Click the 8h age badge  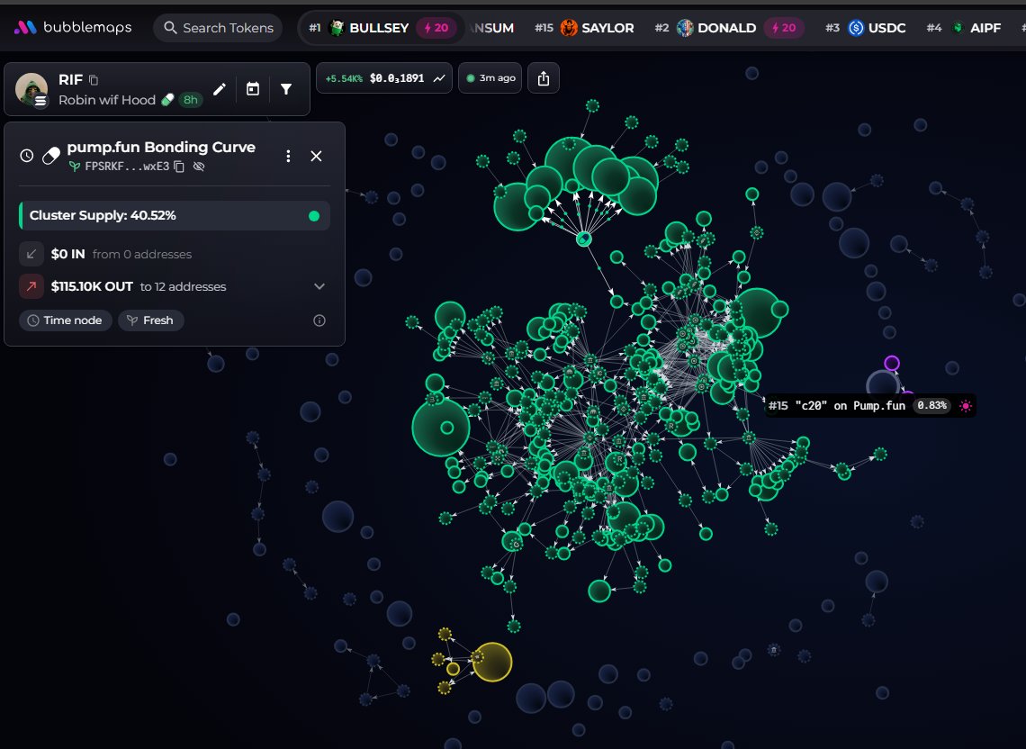[x=191, y=100]
